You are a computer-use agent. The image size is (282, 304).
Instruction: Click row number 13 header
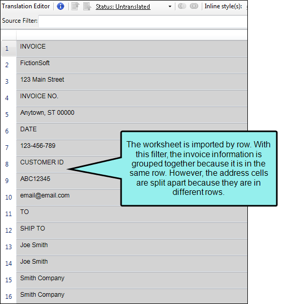9,247
